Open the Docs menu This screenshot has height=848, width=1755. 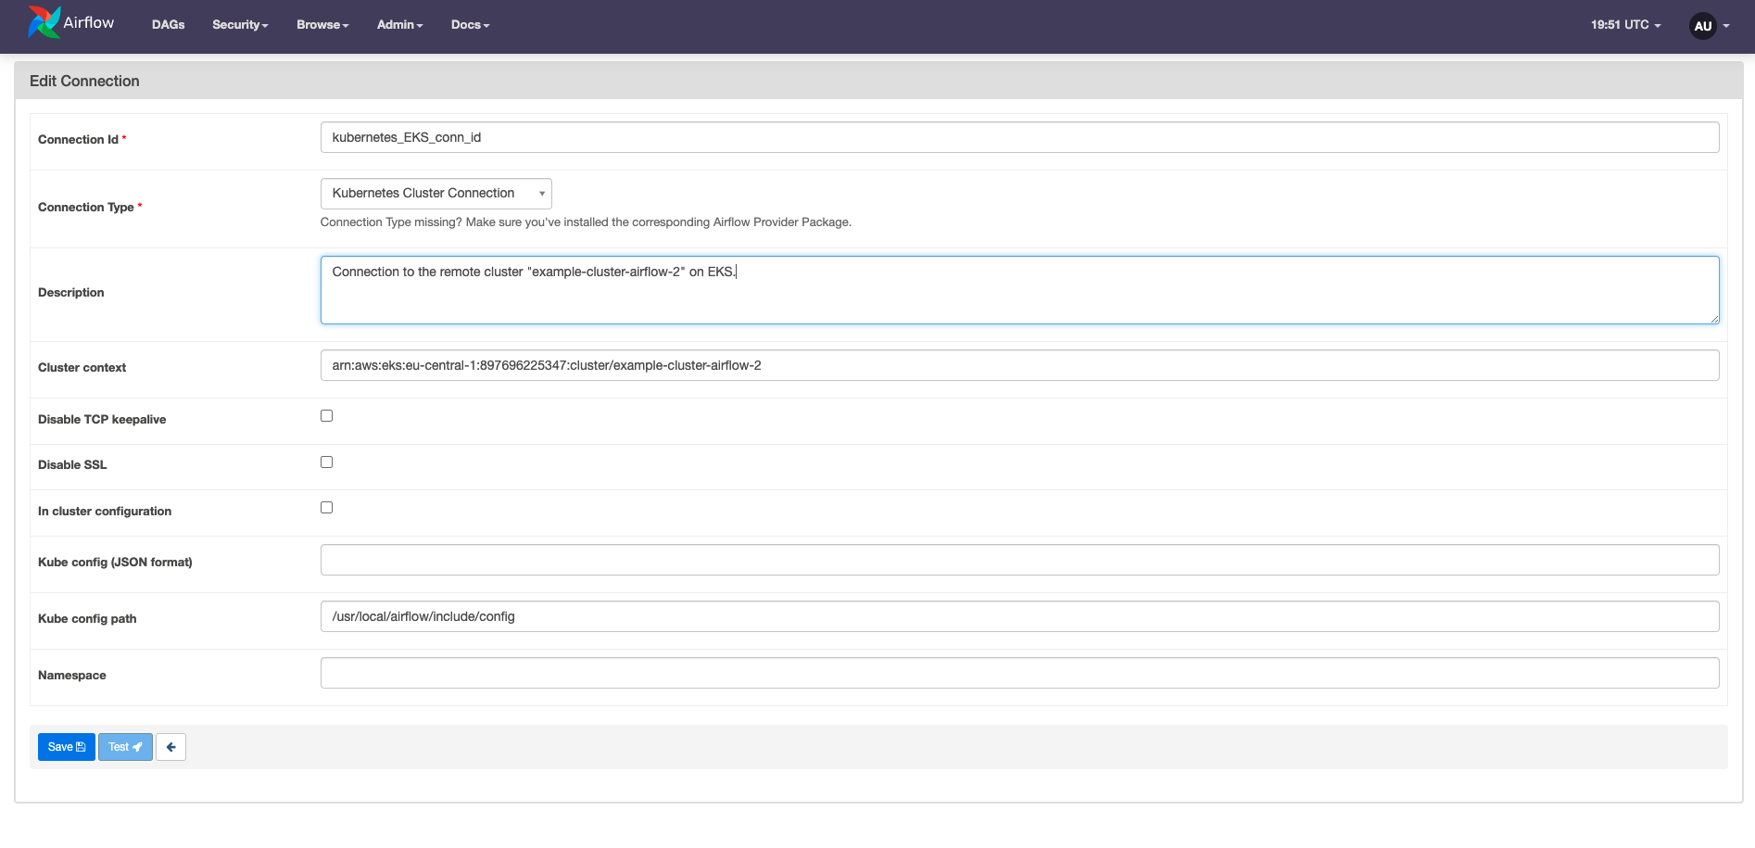click(x=469, y=25)
